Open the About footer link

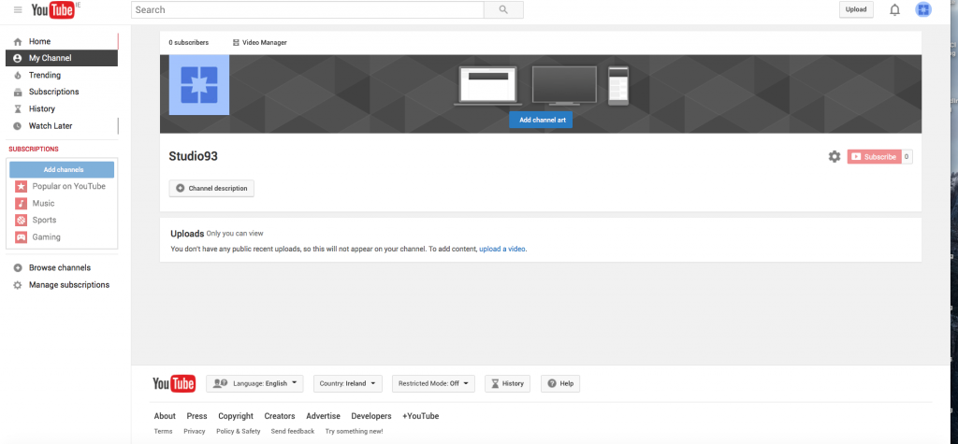(165, 416)
